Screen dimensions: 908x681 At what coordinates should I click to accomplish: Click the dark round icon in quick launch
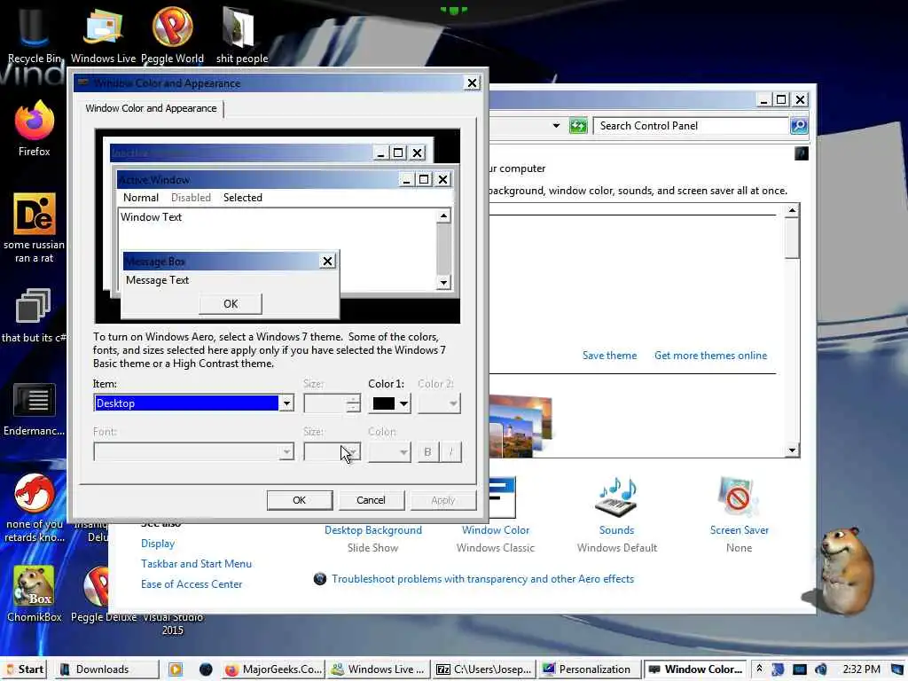pyautogui.click(x=206, y=669)
